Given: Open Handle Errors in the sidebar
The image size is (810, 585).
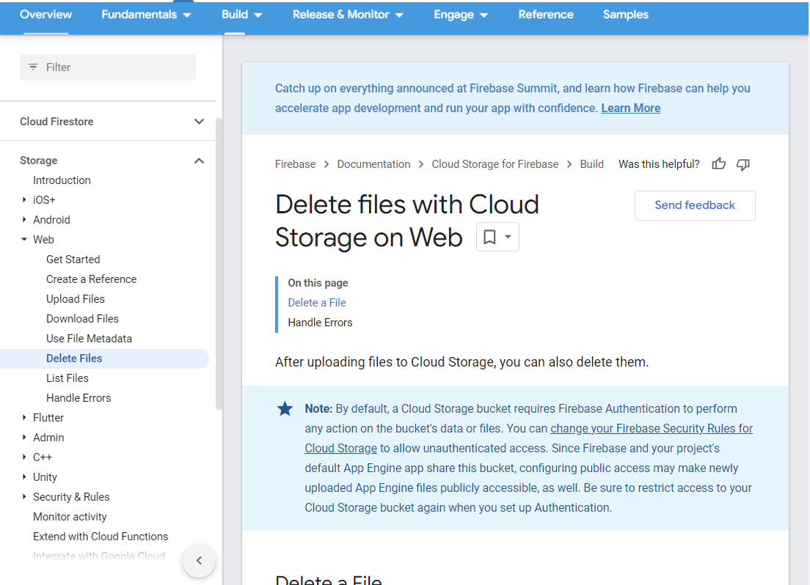Looking at the screenshot, I should tap(79, 398).
